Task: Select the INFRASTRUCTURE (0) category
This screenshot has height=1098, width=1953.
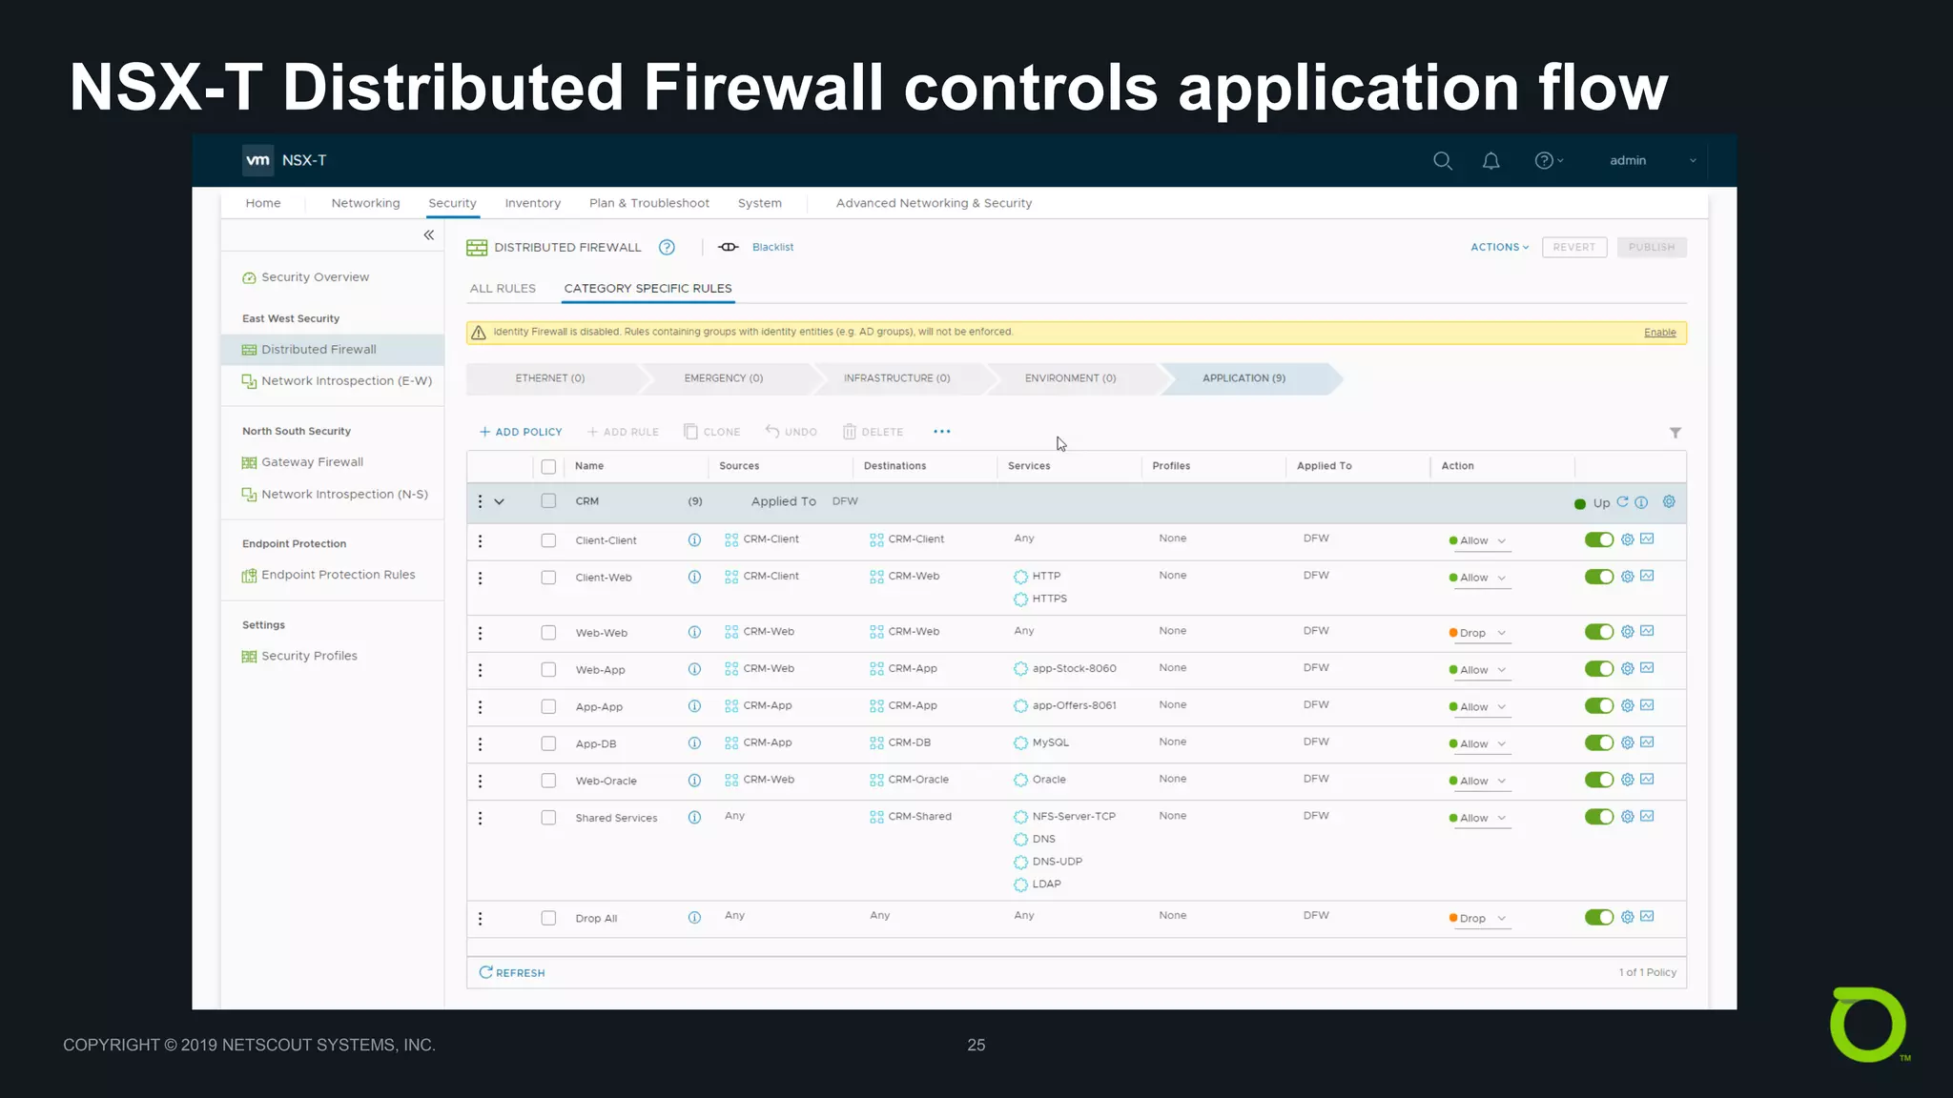Action: tap(897, 379)
